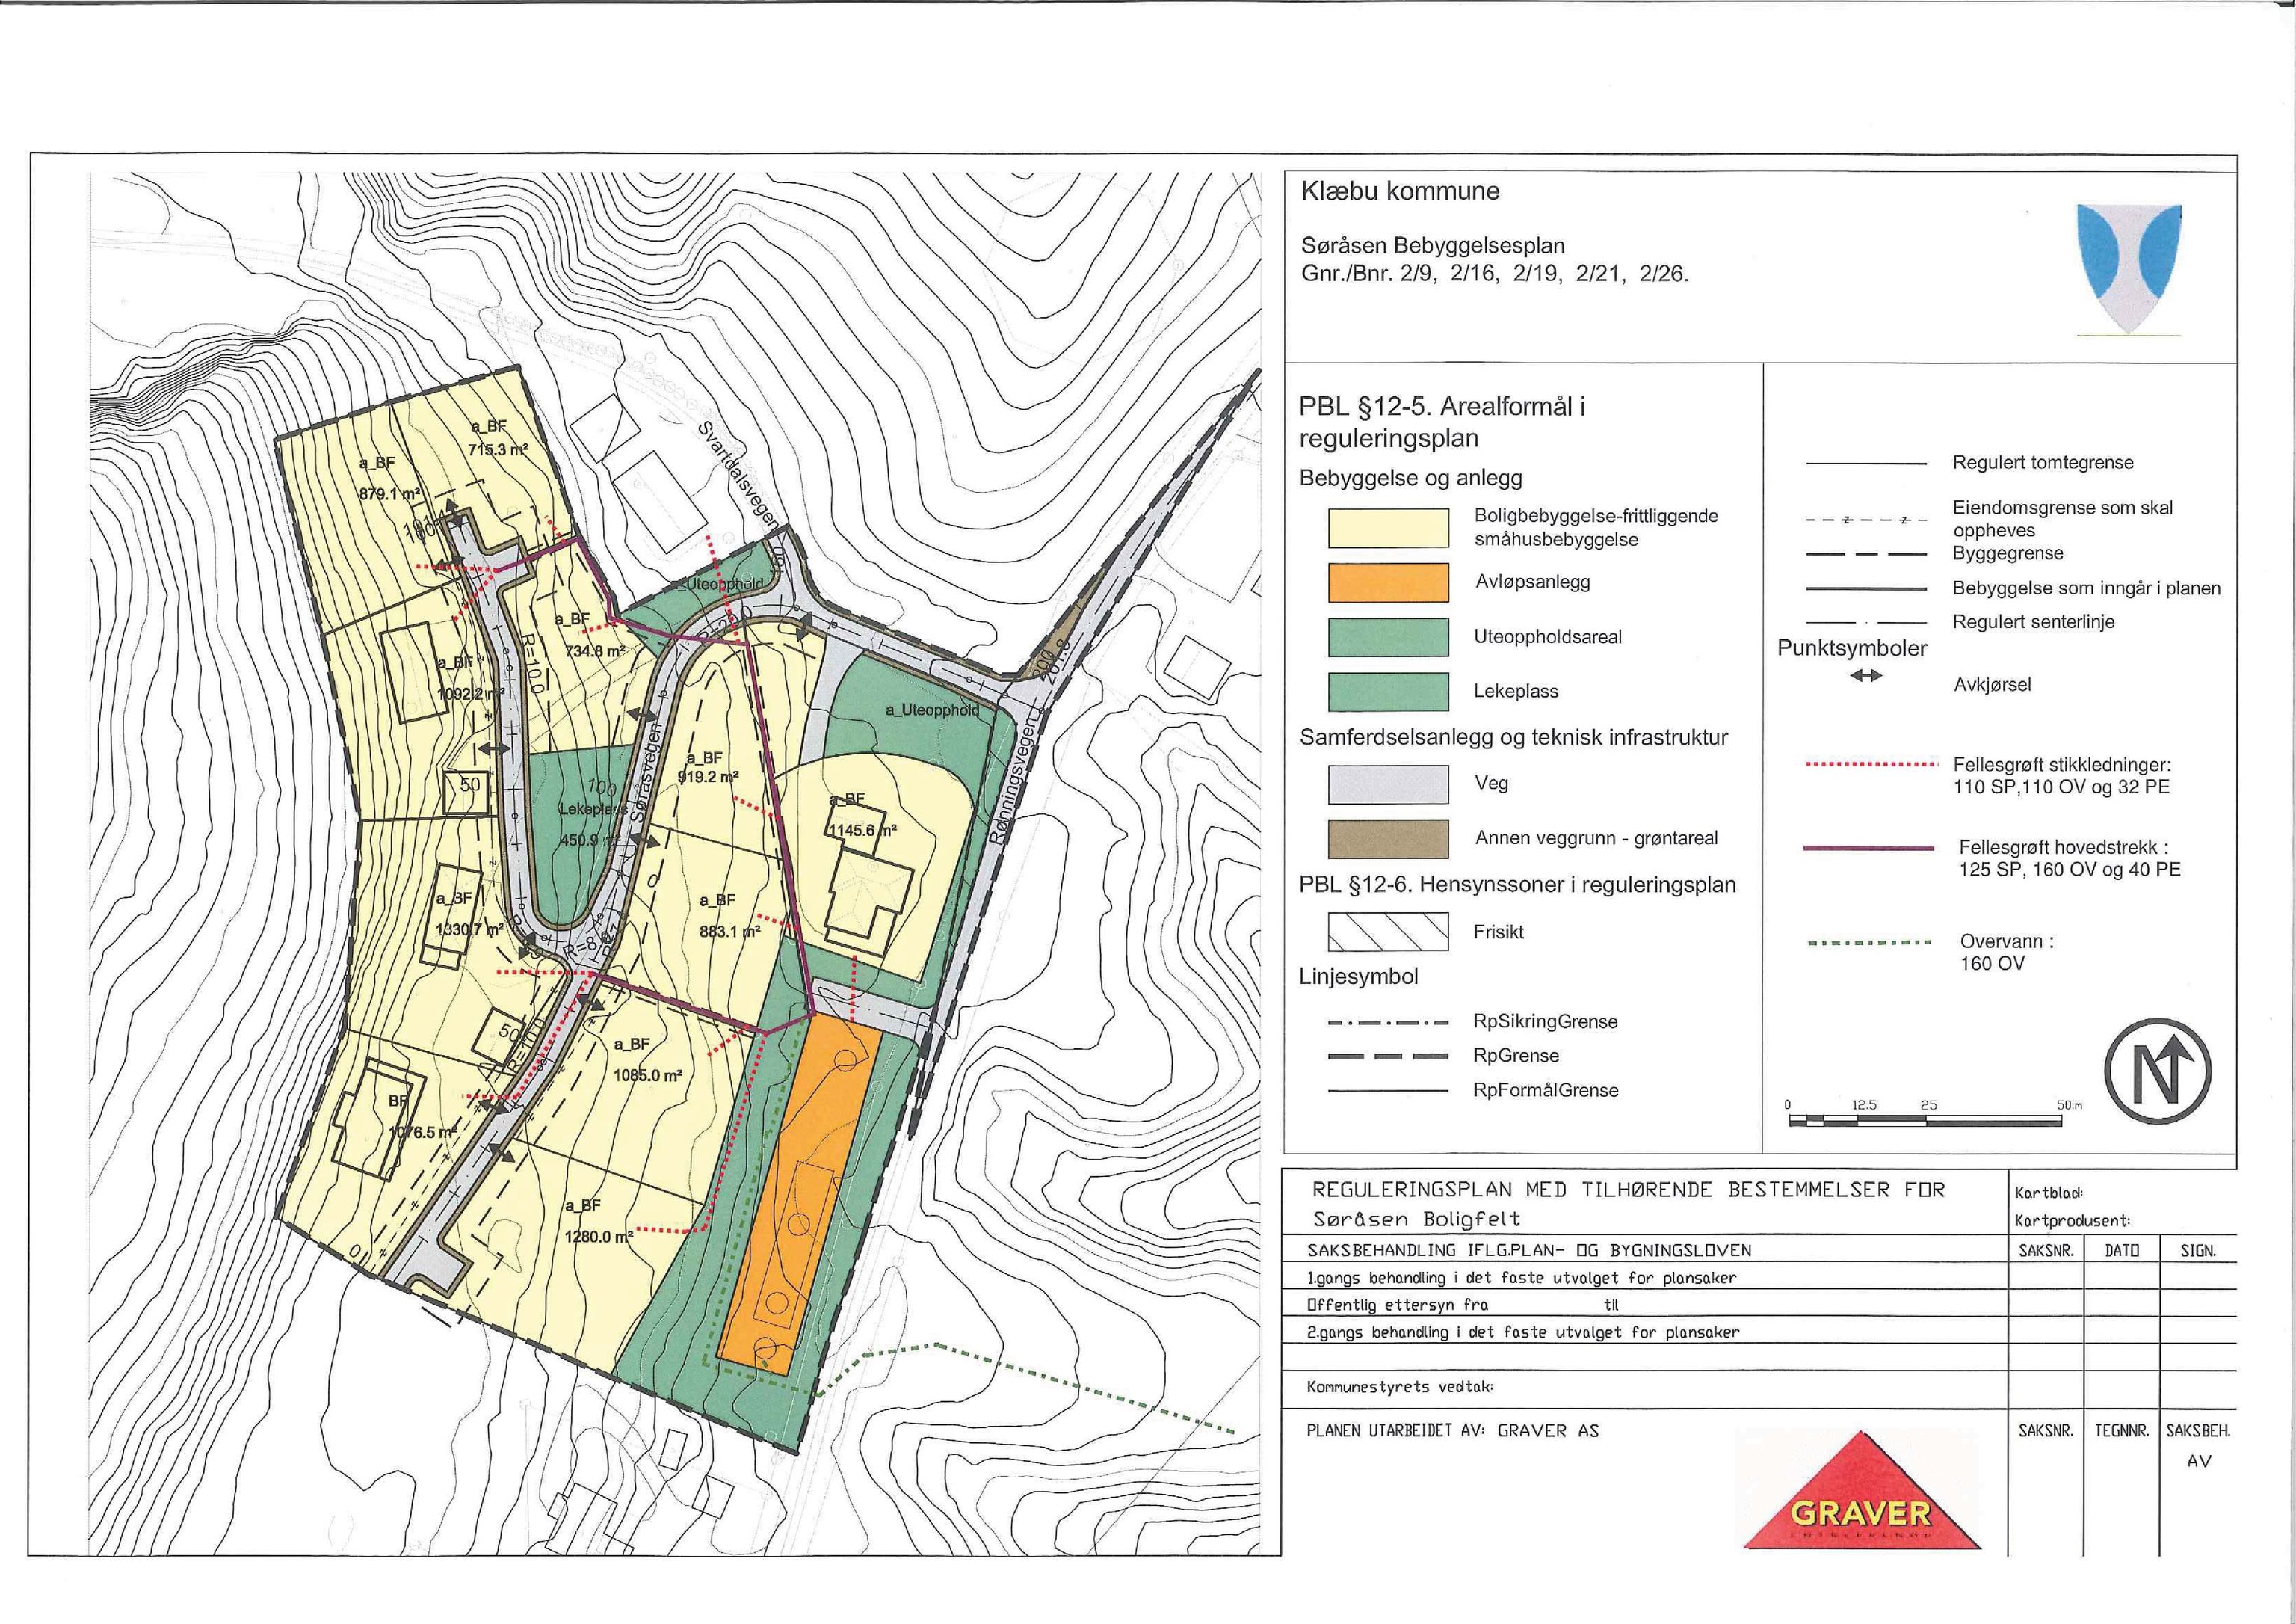This screenshot has width=2296, height=1624.
Task: Click the hatched Frisikt legend symbol
Action: (1388, 932)
